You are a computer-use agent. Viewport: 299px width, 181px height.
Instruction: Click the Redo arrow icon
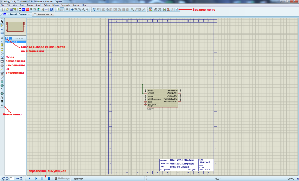coord(98,9)
